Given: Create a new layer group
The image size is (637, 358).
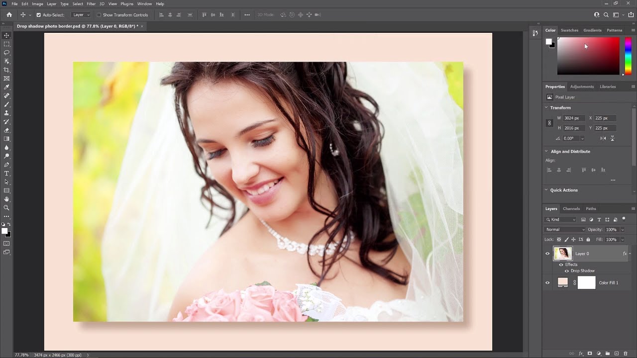Looking at the screenshot, I should [608, 354].
